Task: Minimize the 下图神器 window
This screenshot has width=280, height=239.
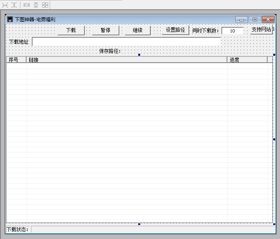Action: 241,19
